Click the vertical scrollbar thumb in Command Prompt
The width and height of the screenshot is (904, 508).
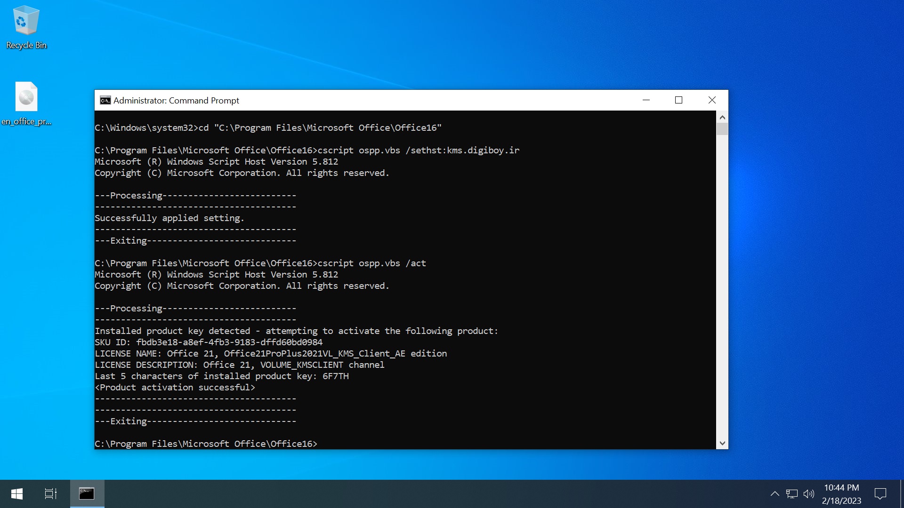(x=722, y=129)
